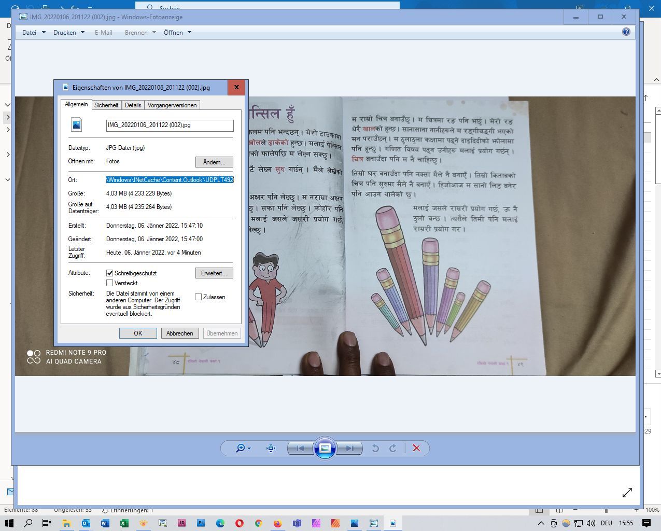Open the Details tab
Screen dimensions: 661x531
(x=133, y=105)
